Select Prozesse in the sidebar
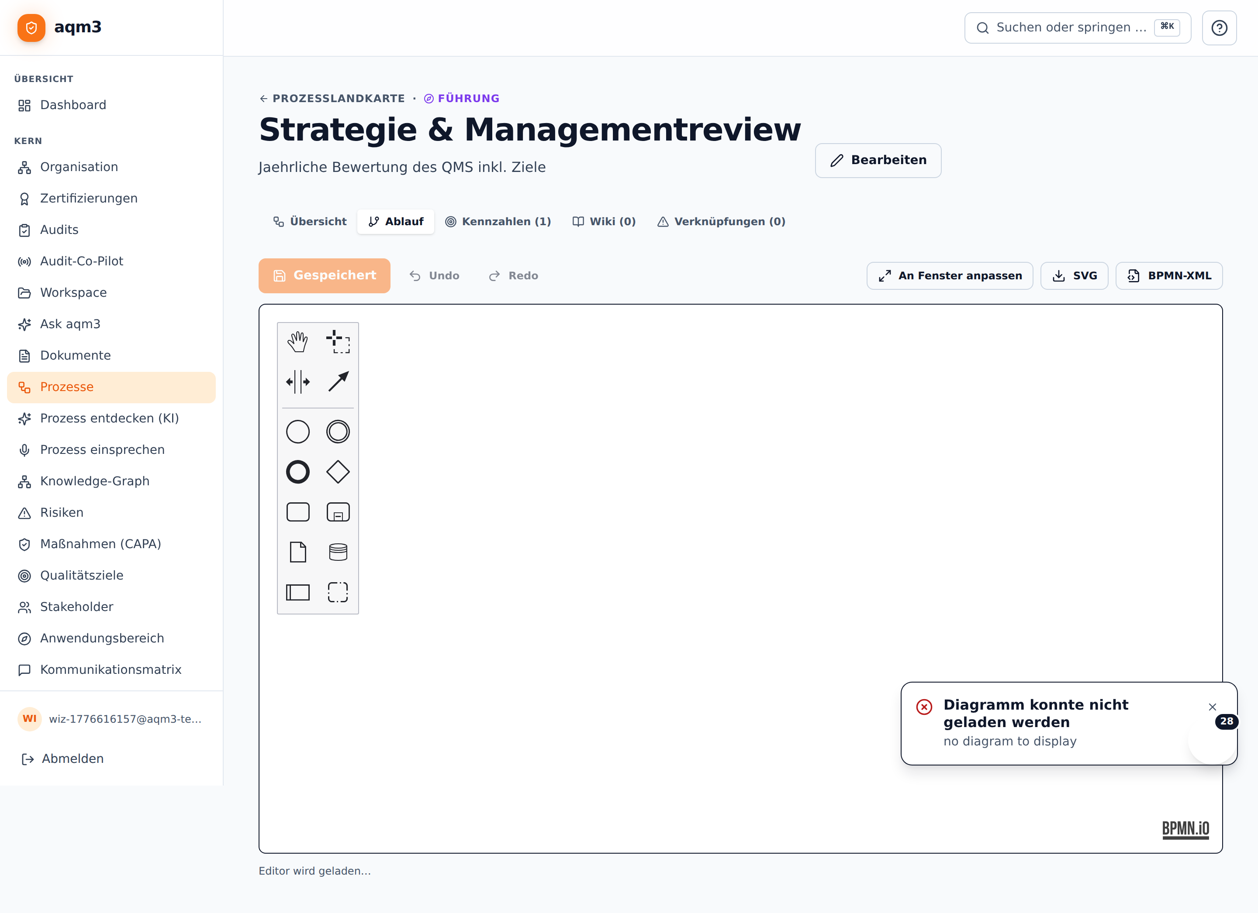Screen dimensions: 1258x913 [111, 387]
